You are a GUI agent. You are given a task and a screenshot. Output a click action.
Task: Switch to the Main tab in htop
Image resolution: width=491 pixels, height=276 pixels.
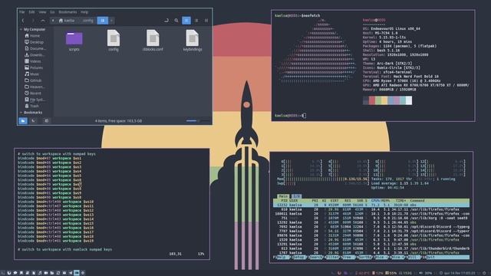coord(283,196)
